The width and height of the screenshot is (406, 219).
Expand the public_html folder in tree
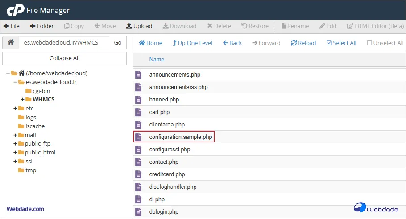coord(15,153)
